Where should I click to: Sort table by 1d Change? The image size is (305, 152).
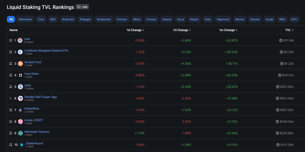tap(135, 30)
